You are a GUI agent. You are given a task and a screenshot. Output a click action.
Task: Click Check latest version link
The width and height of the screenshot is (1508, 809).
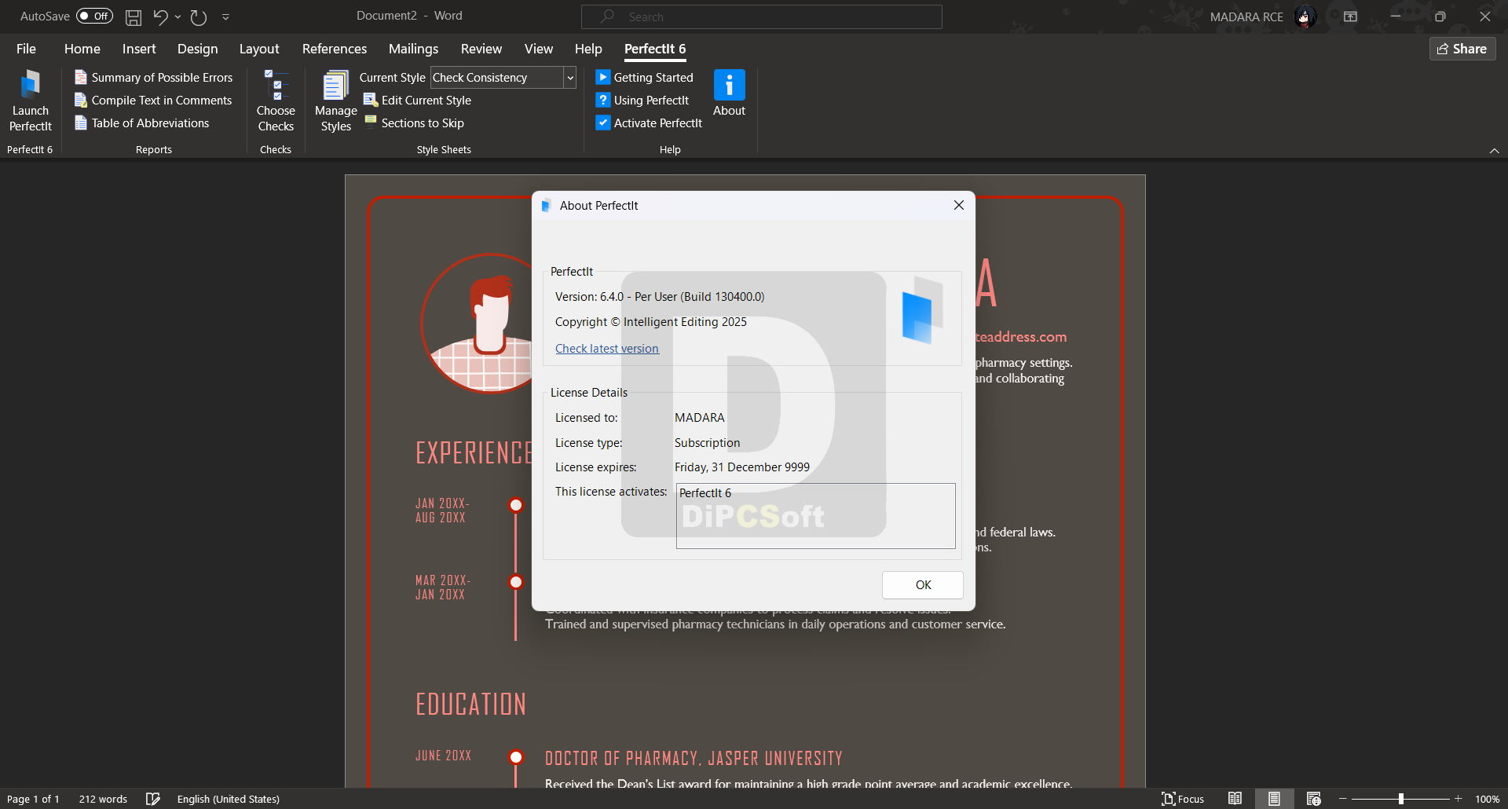pyautogui.click(x=607, y=349)
